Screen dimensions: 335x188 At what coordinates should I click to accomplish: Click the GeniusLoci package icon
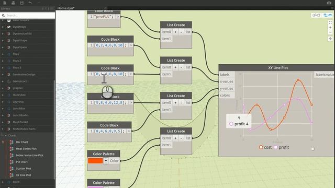[x=9, y=81]
